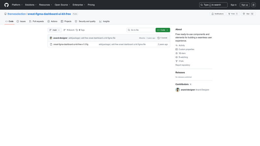Click the Star button
Image resolution: width=260 pixels, height=146 pixels.
pos(248,14)
